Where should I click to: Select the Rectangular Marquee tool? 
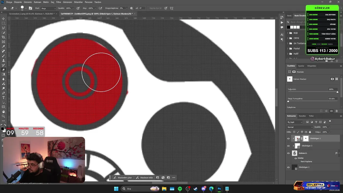[x=3, y=23]
